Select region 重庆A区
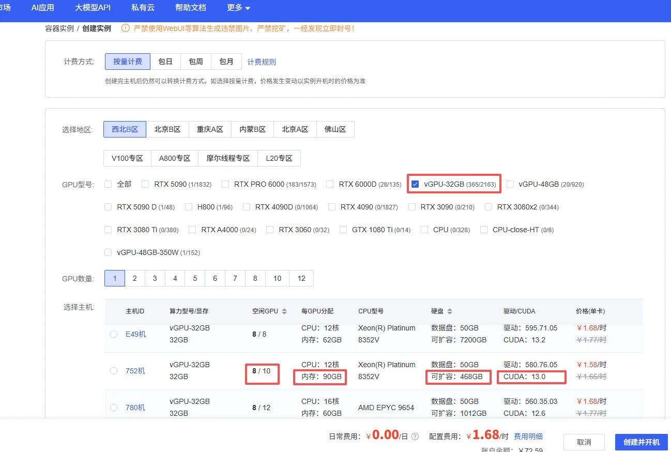Viewport: 671px width, 452px height. click(210, 129)
